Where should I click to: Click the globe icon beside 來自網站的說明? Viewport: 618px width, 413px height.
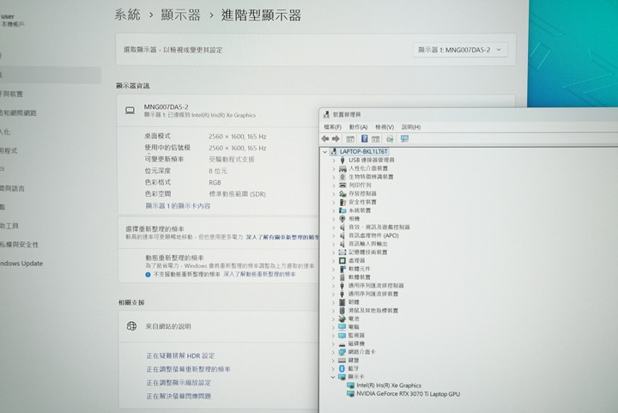(132, 326)
